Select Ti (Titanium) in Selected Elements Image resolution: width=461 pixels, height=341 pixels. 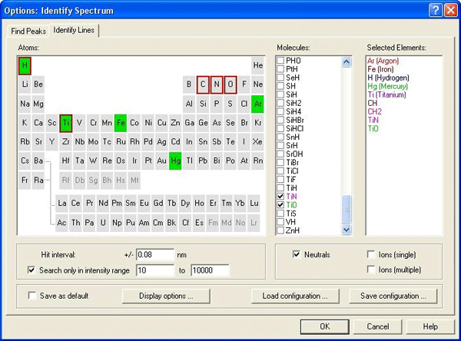386,94
